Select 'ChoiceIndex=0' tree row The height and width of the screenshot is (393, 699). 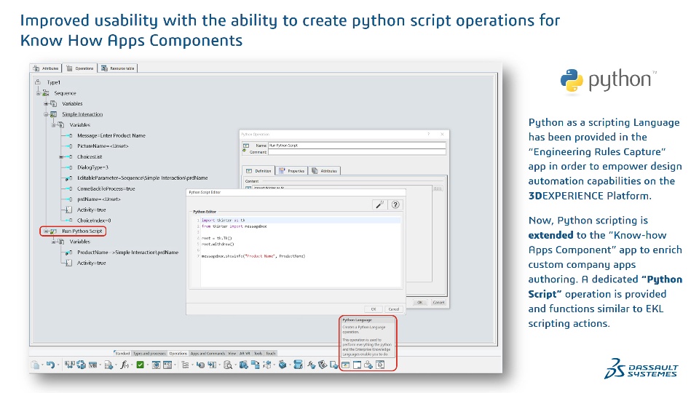pos(94,221)
